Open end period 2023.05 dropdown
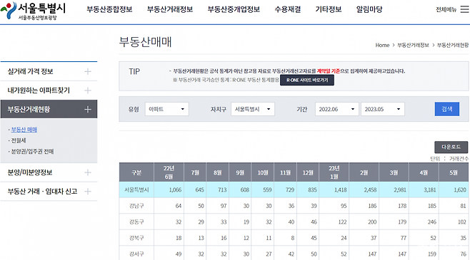This screenshot has height=260, width=470. click(x=383, y=109)
